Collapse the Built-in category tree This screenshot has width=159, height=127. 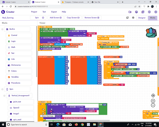[x=2, y=29]
